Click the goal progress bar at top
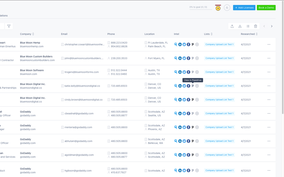The image size is (284, 177). click(x=201, y=10)
